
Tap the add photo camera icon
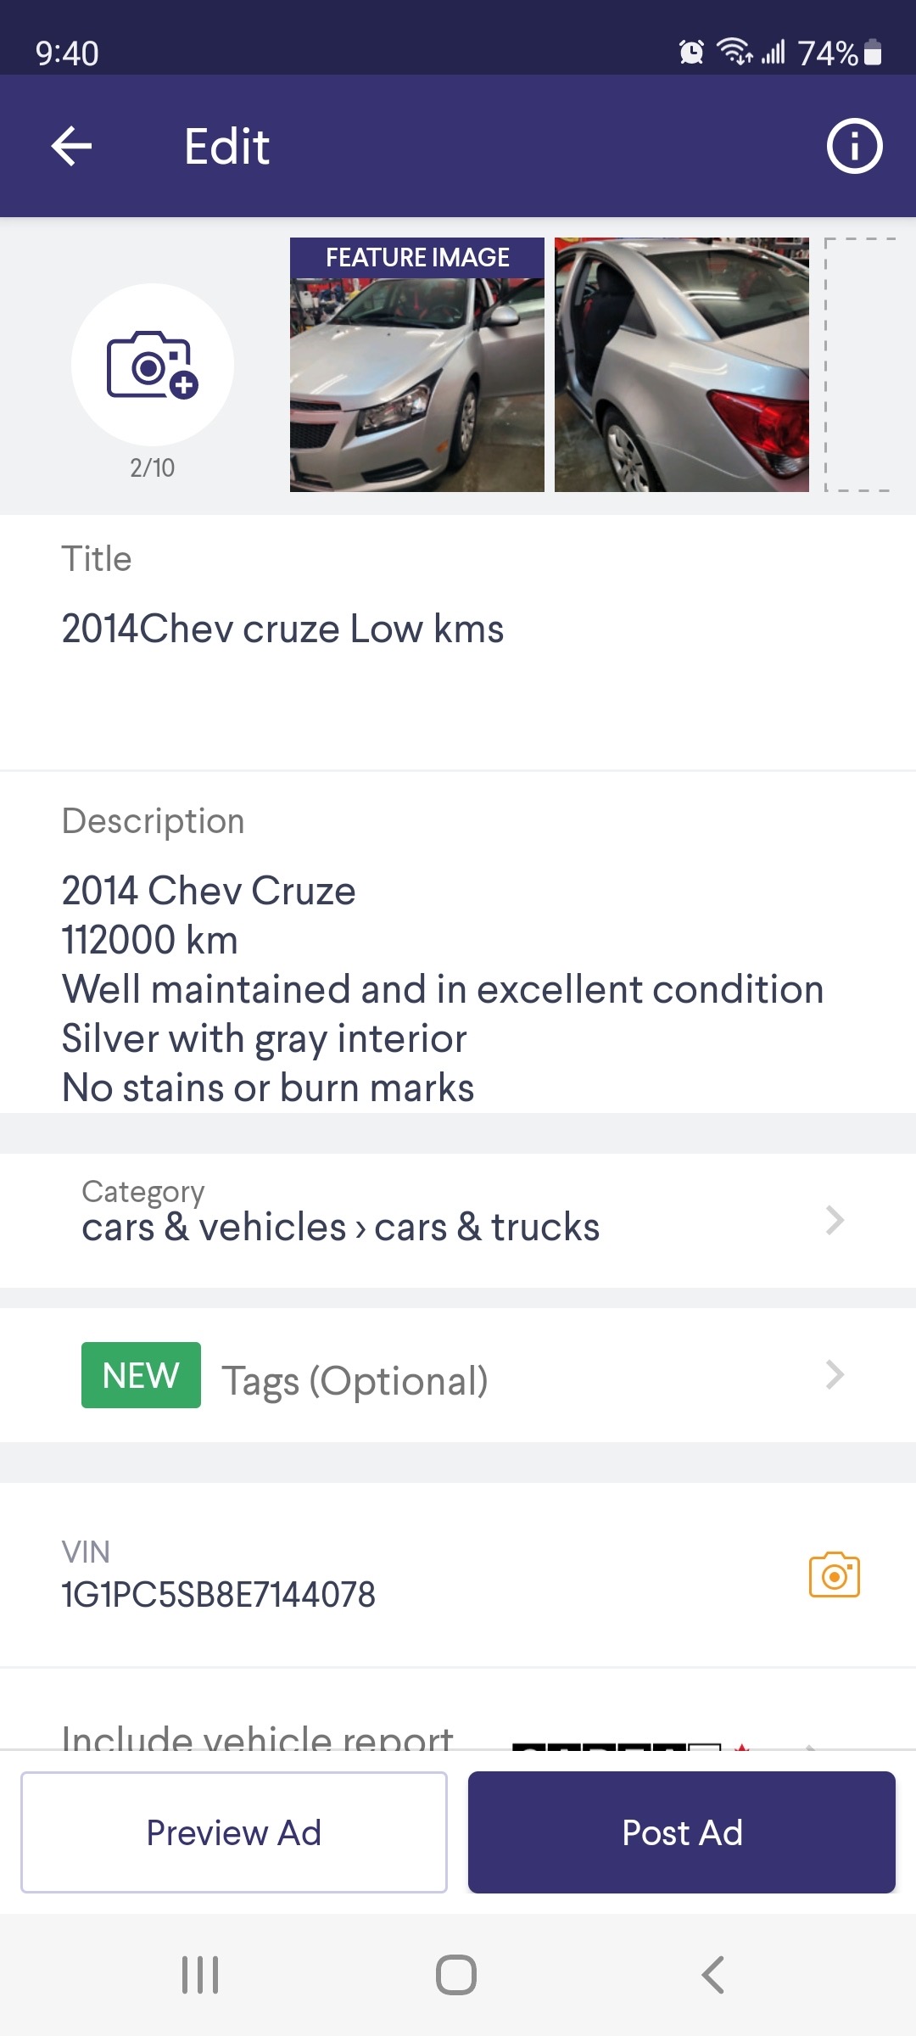click(x=153, y=365)
